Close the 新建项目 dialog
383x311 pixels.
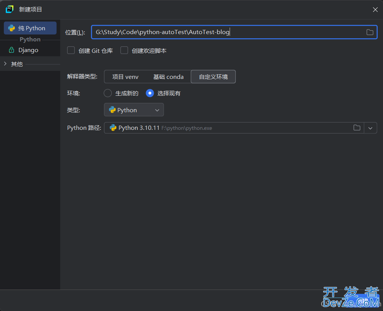tap(375, 10)
